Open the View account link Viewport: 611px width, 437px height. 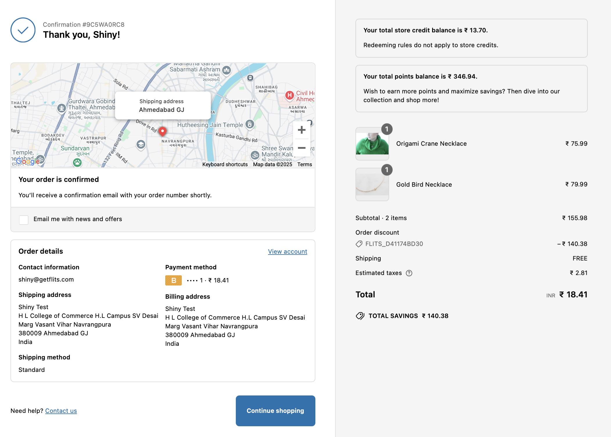pyautogui.click(x=287, y=252)
